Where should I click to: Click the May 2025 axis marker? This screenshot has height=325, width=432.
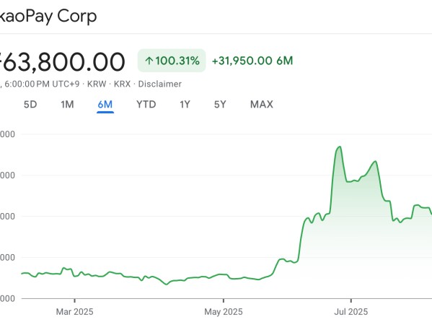pos(224,312)
